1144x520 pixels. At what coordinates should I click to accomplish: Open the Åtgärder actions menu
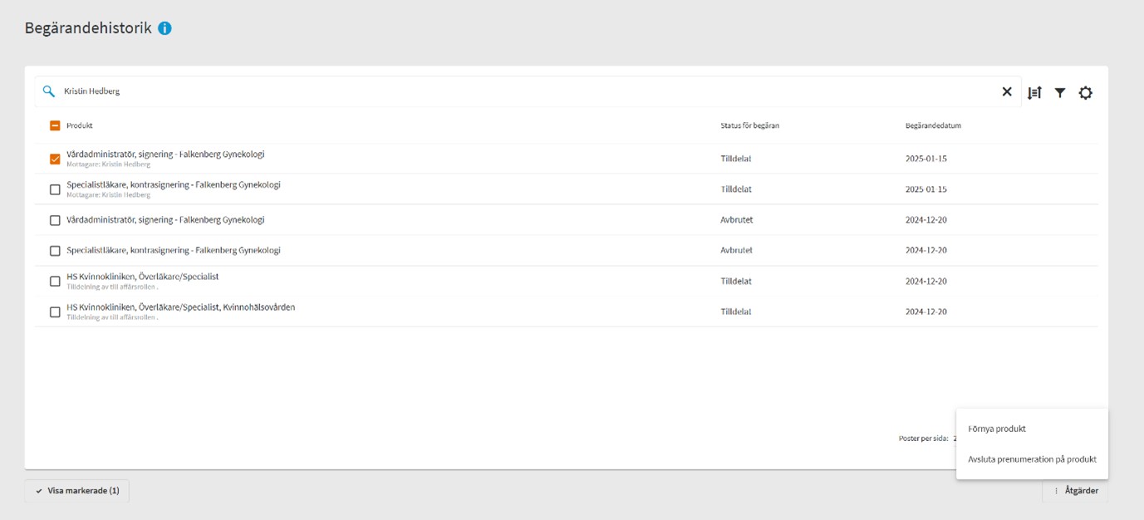1075,491
